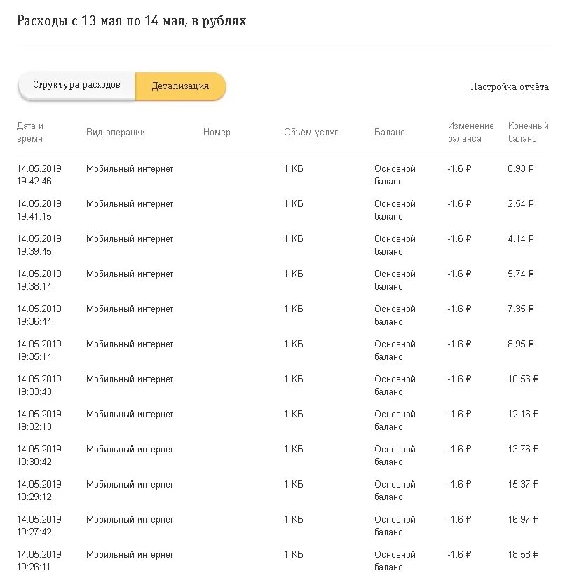Viewport: 565px width, 578px height.
Task: Select the Детализация tab
Action: point(180,86)
